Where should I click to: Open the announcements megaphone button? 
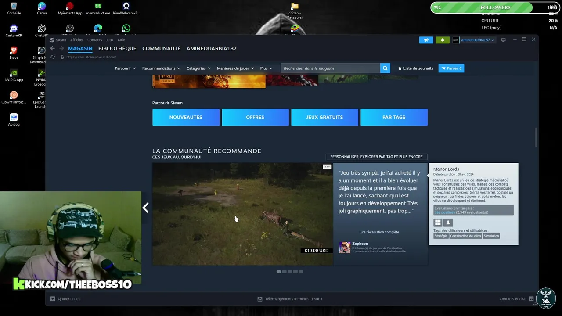pos(426,40)
